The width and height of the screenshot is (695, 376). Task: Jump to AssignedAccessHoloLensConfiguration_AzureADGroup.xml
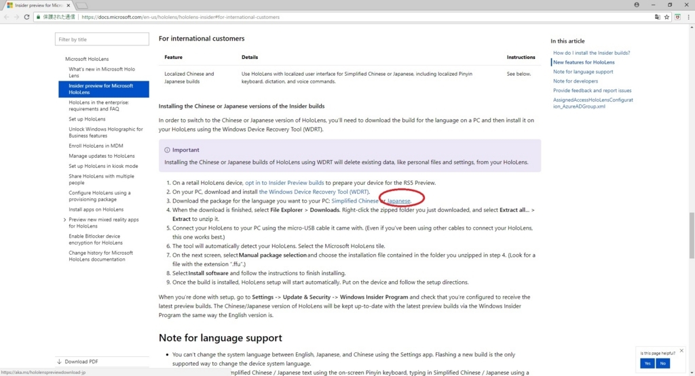[x=593, y=103]
